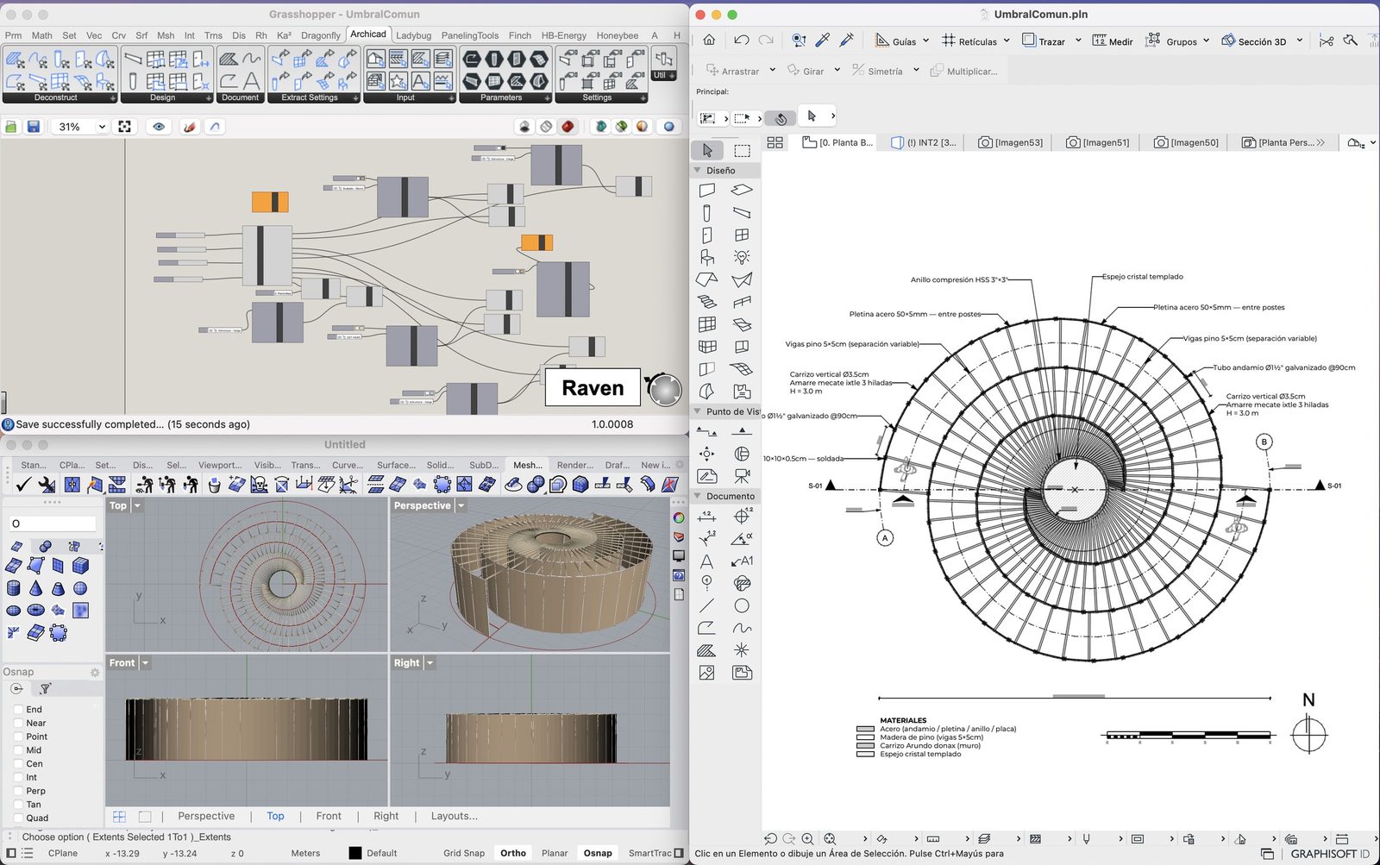
Task: Click the Archicad zoom-in magnifier icon
Action: coord(807,838)
